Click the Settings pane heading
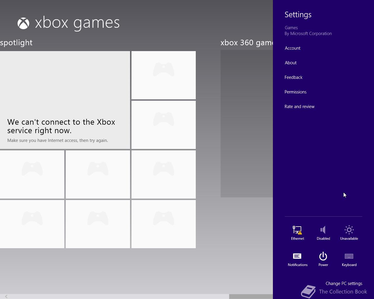The image size is (374, 299). click(298, 15)
